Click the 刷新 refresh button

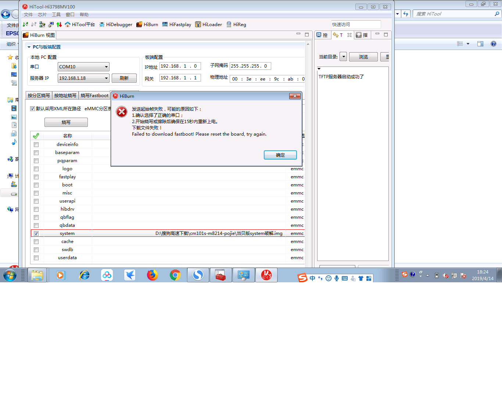click(124, 78)
